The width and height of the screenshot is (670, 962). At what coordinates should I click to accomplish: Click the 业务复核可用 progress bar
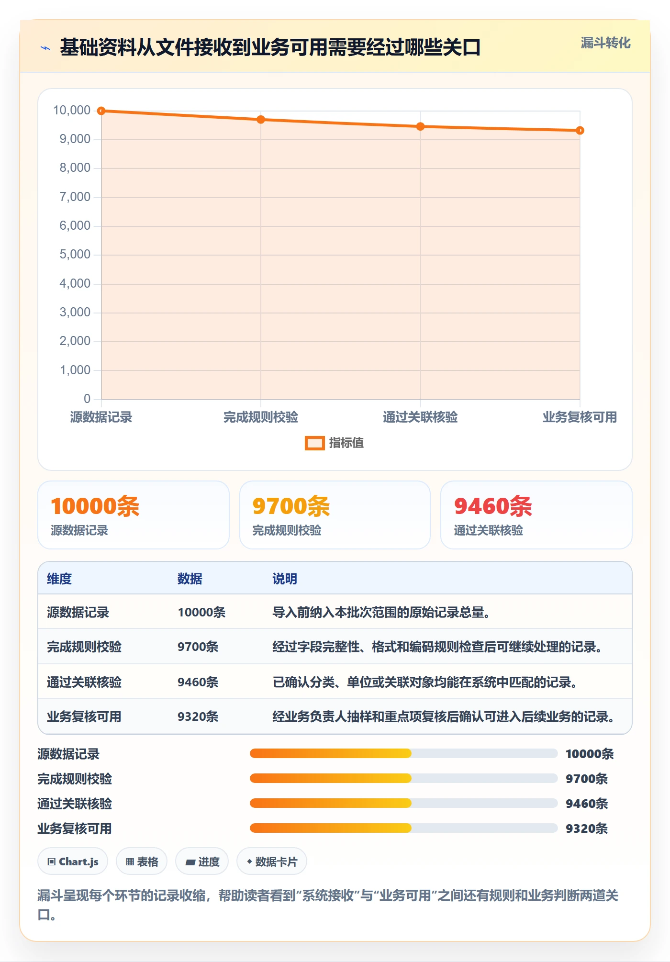tap(403, 828)
